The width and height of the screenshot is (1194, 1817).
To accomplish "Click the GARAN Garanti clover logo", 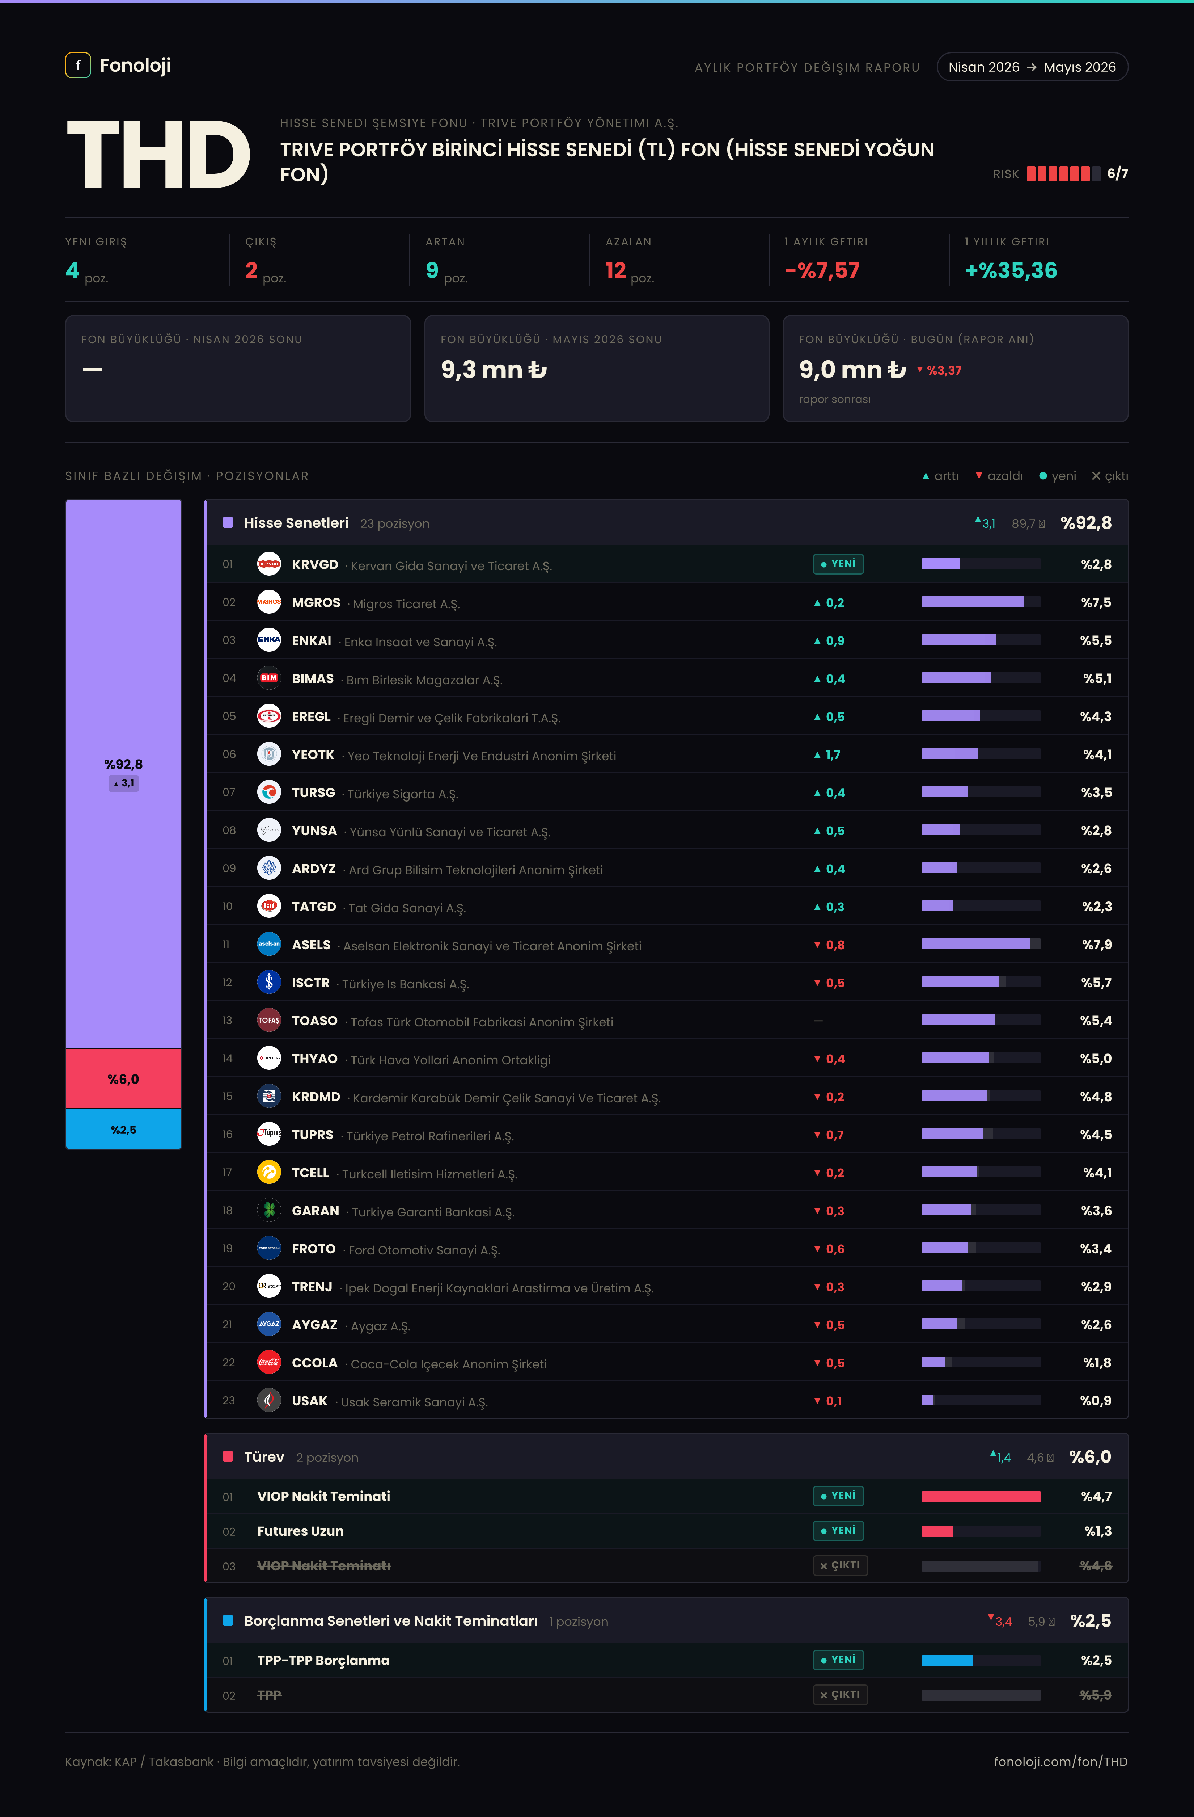I will (x=268, y=1210).
